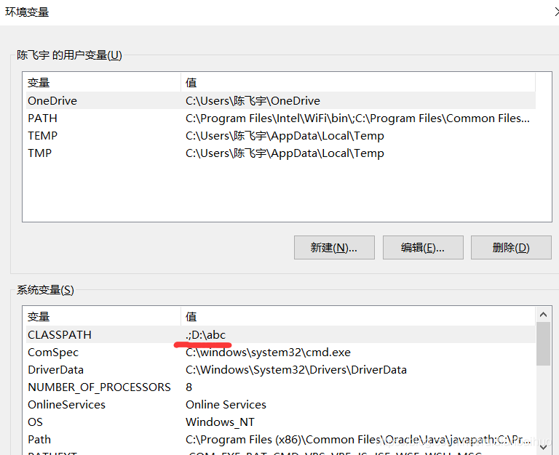This screenshot has height=455, width=559.
Task: Select the PATH user variable row
Action: pyautogui.click(x=280, y=118)
